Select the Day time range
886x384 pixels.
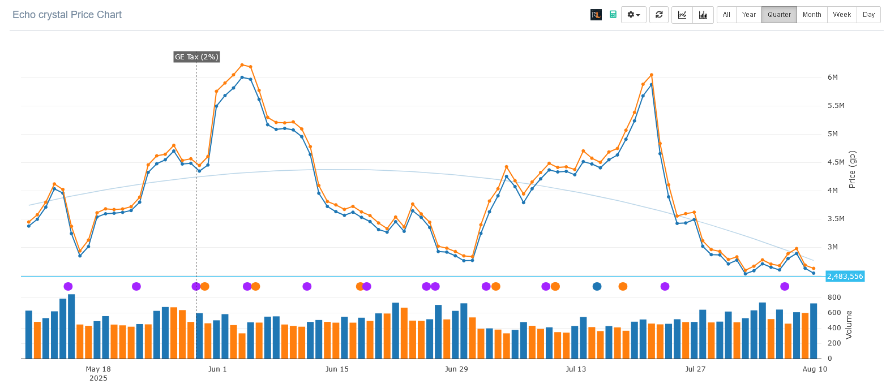tap(869, 15)
